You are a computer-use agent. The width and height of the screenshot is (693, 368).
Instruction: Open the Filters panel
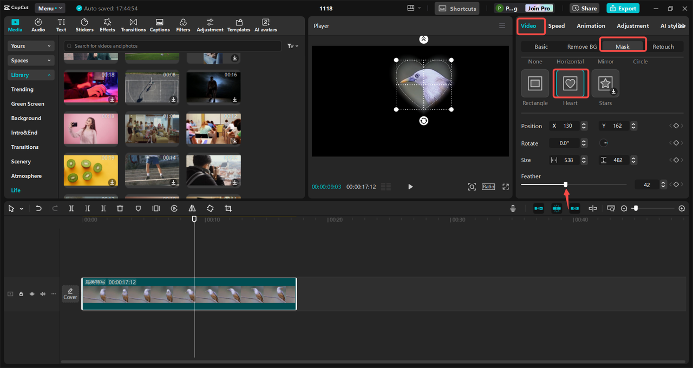click(183, 25)
